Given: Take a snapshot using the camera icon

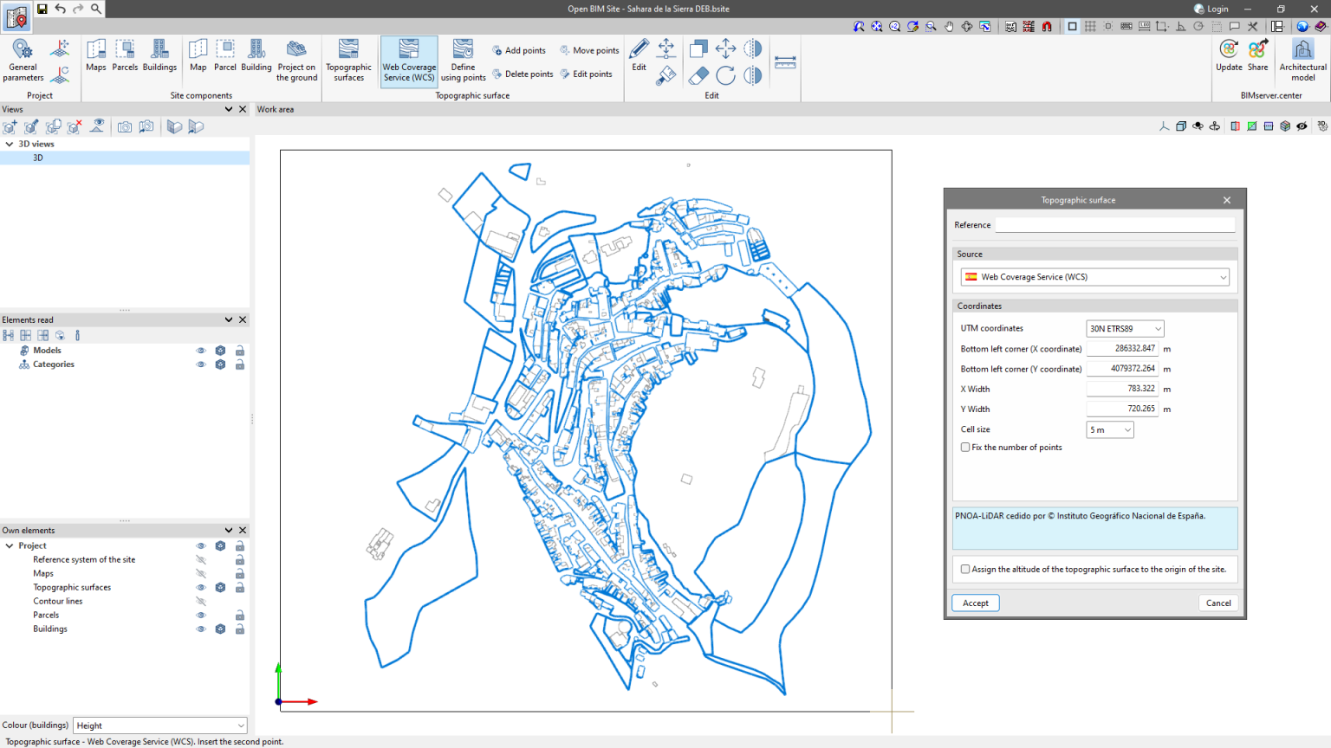Looking at the screenshot, I should coord(124,126).
